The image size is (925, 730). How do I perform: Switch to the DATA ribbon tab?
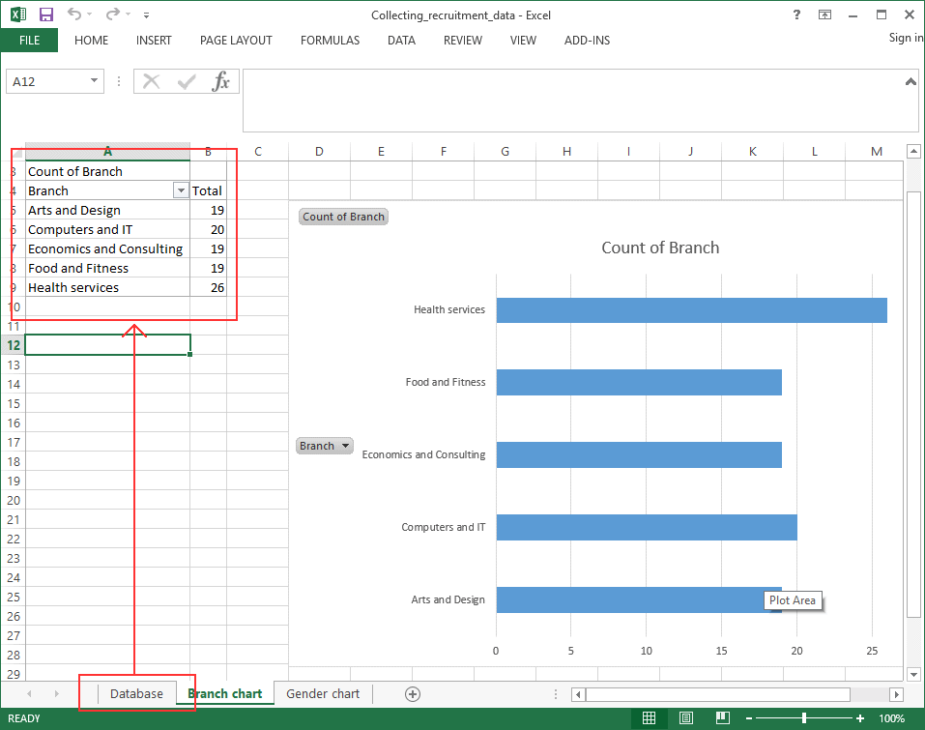pyautogui.click(x=401, y=41)
